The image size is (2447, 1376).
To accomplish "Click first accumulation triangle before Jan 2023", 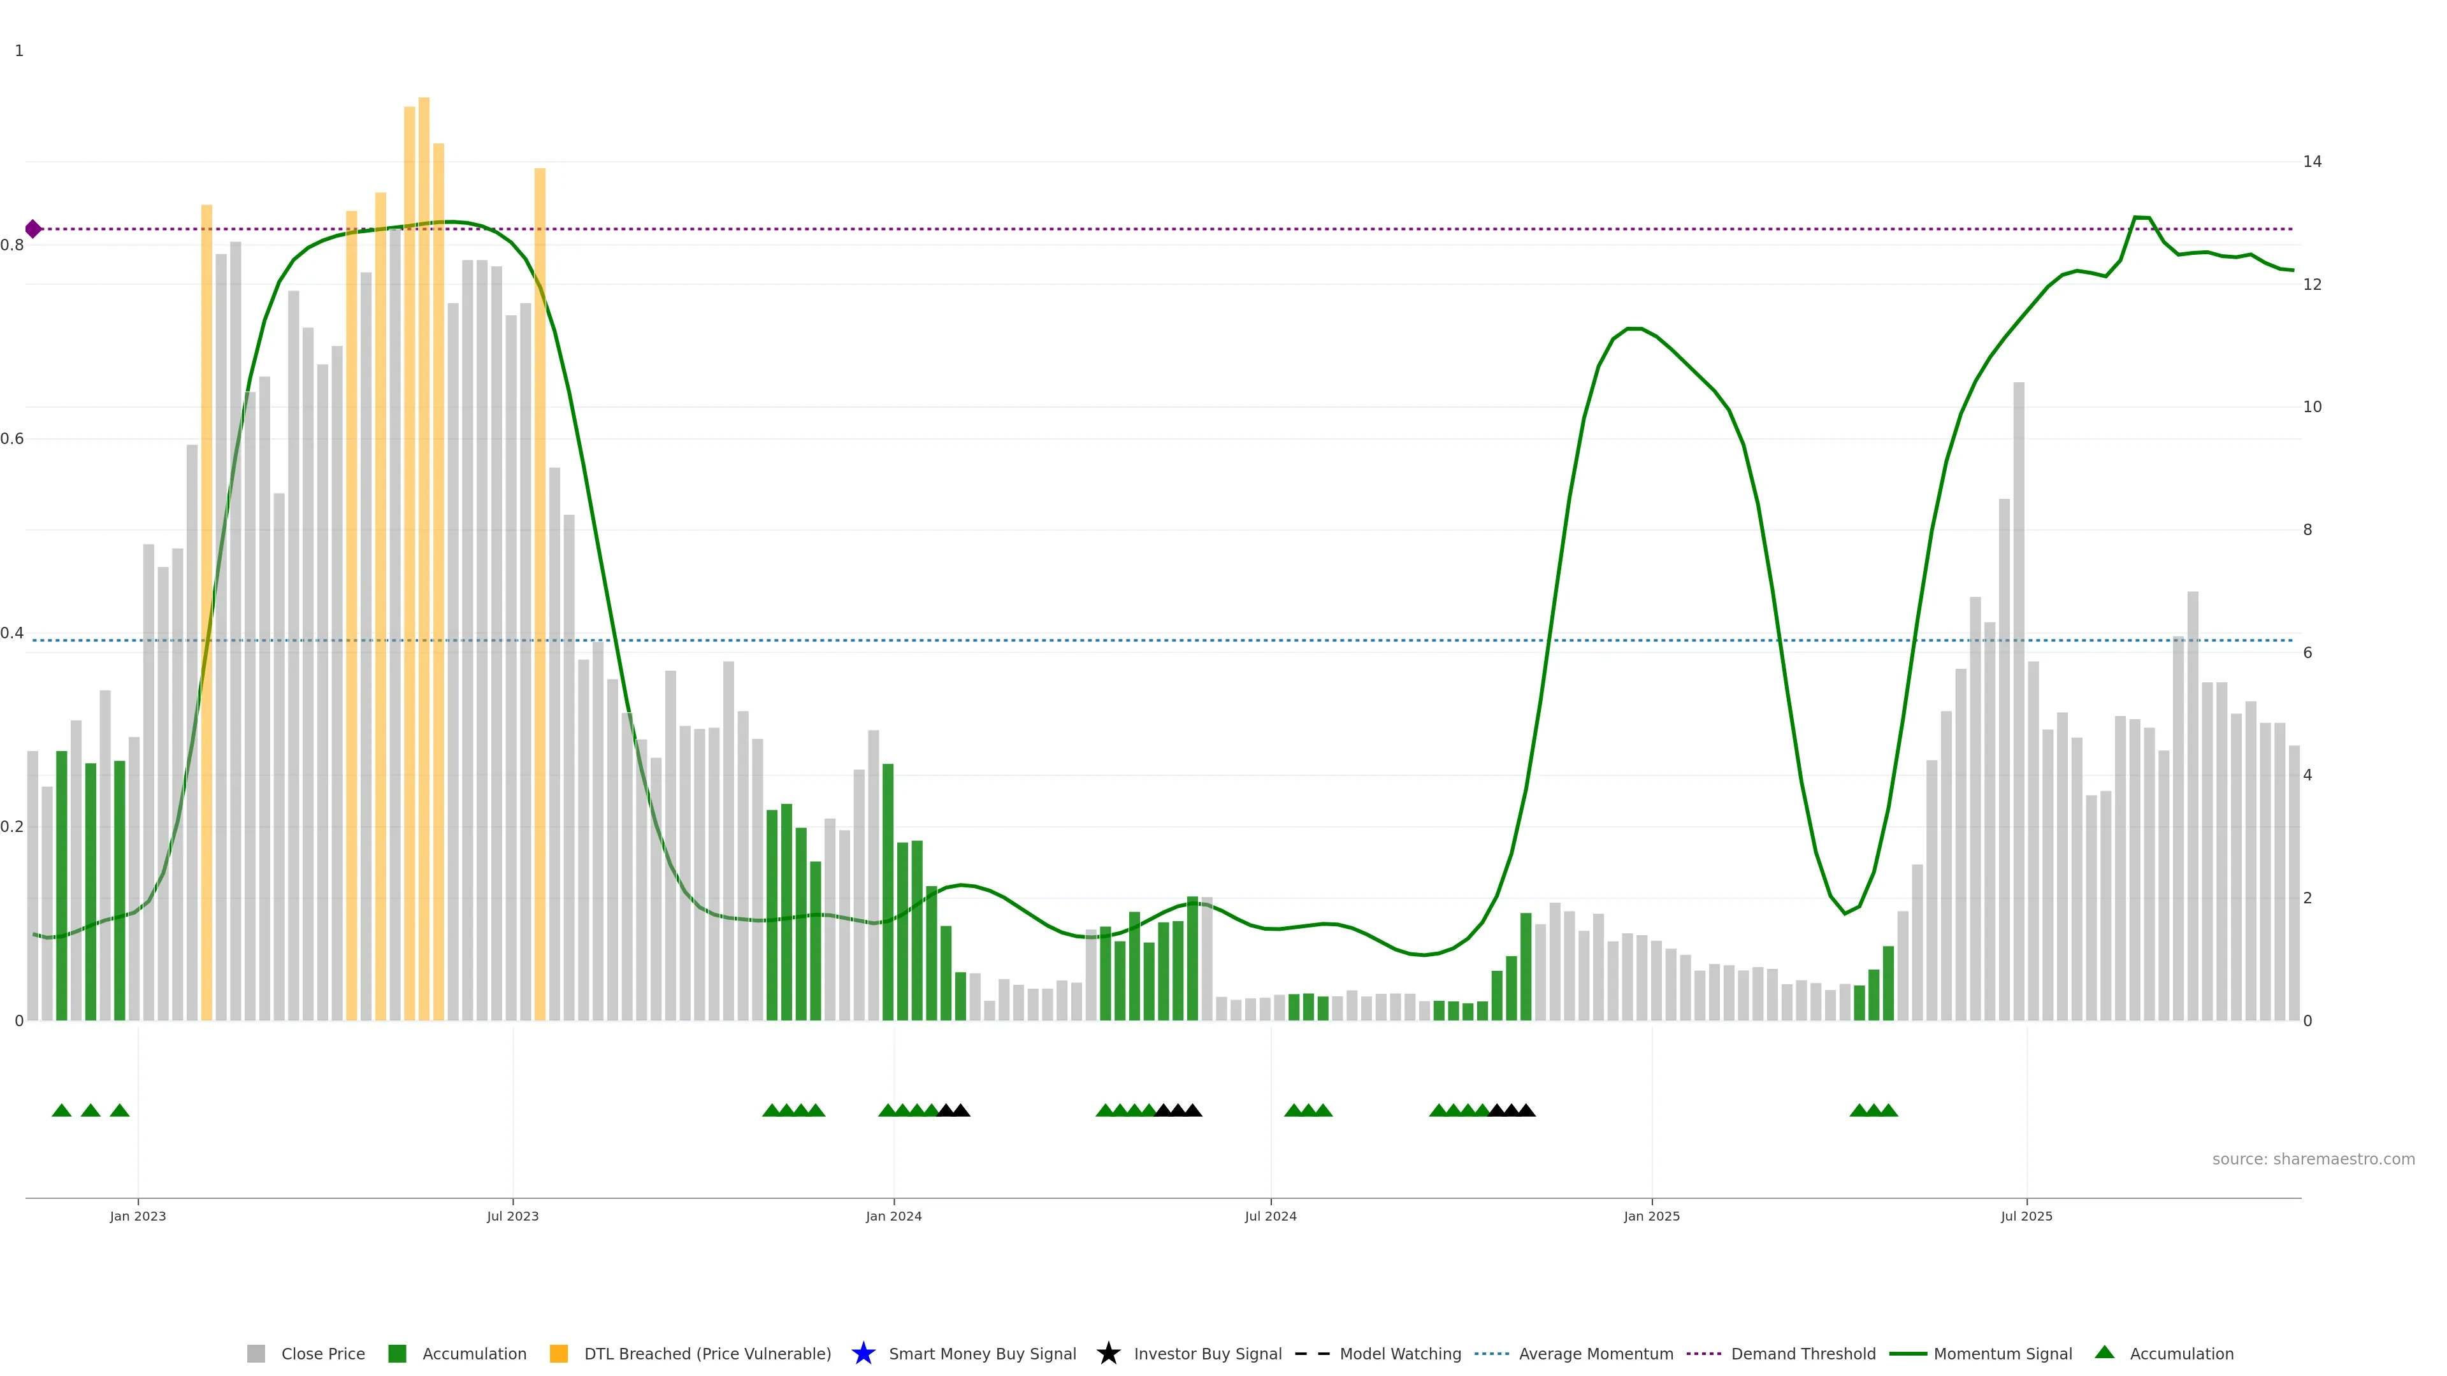I will (x=62, y=1110).
